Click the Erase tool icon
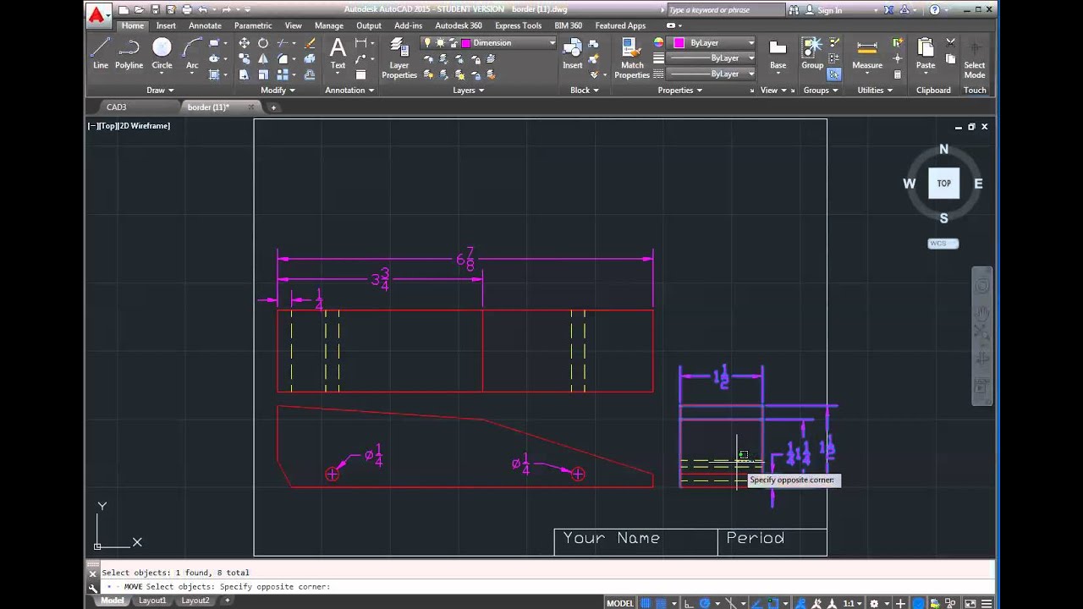Screen dimensions: 1083x609 [x=310, y=42]
